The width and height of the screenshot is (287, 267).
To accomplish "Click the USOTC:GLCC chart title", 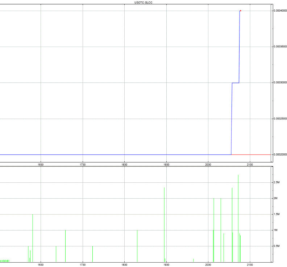I will point(143,2).
